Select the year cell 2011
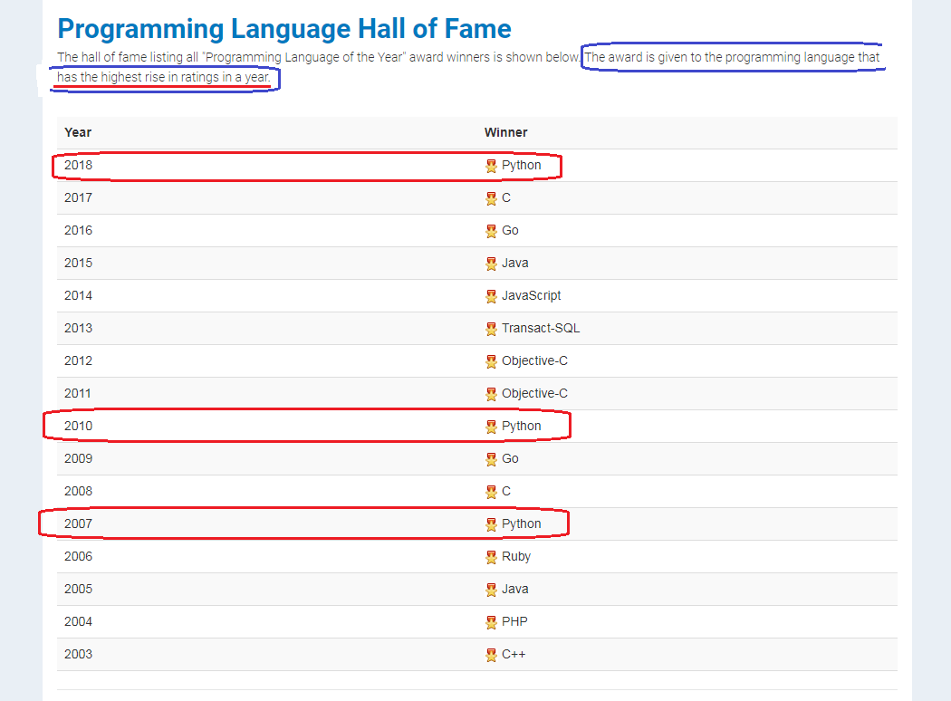 click(78, 394)
